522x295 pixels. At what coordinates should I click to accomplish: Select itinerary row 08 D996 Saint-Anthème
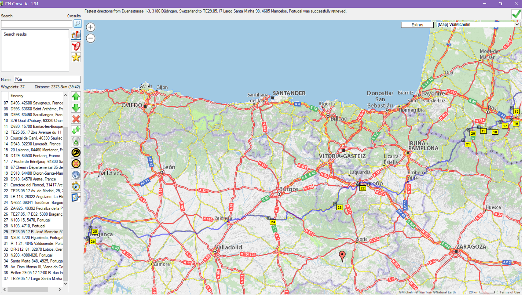[33, 109]
